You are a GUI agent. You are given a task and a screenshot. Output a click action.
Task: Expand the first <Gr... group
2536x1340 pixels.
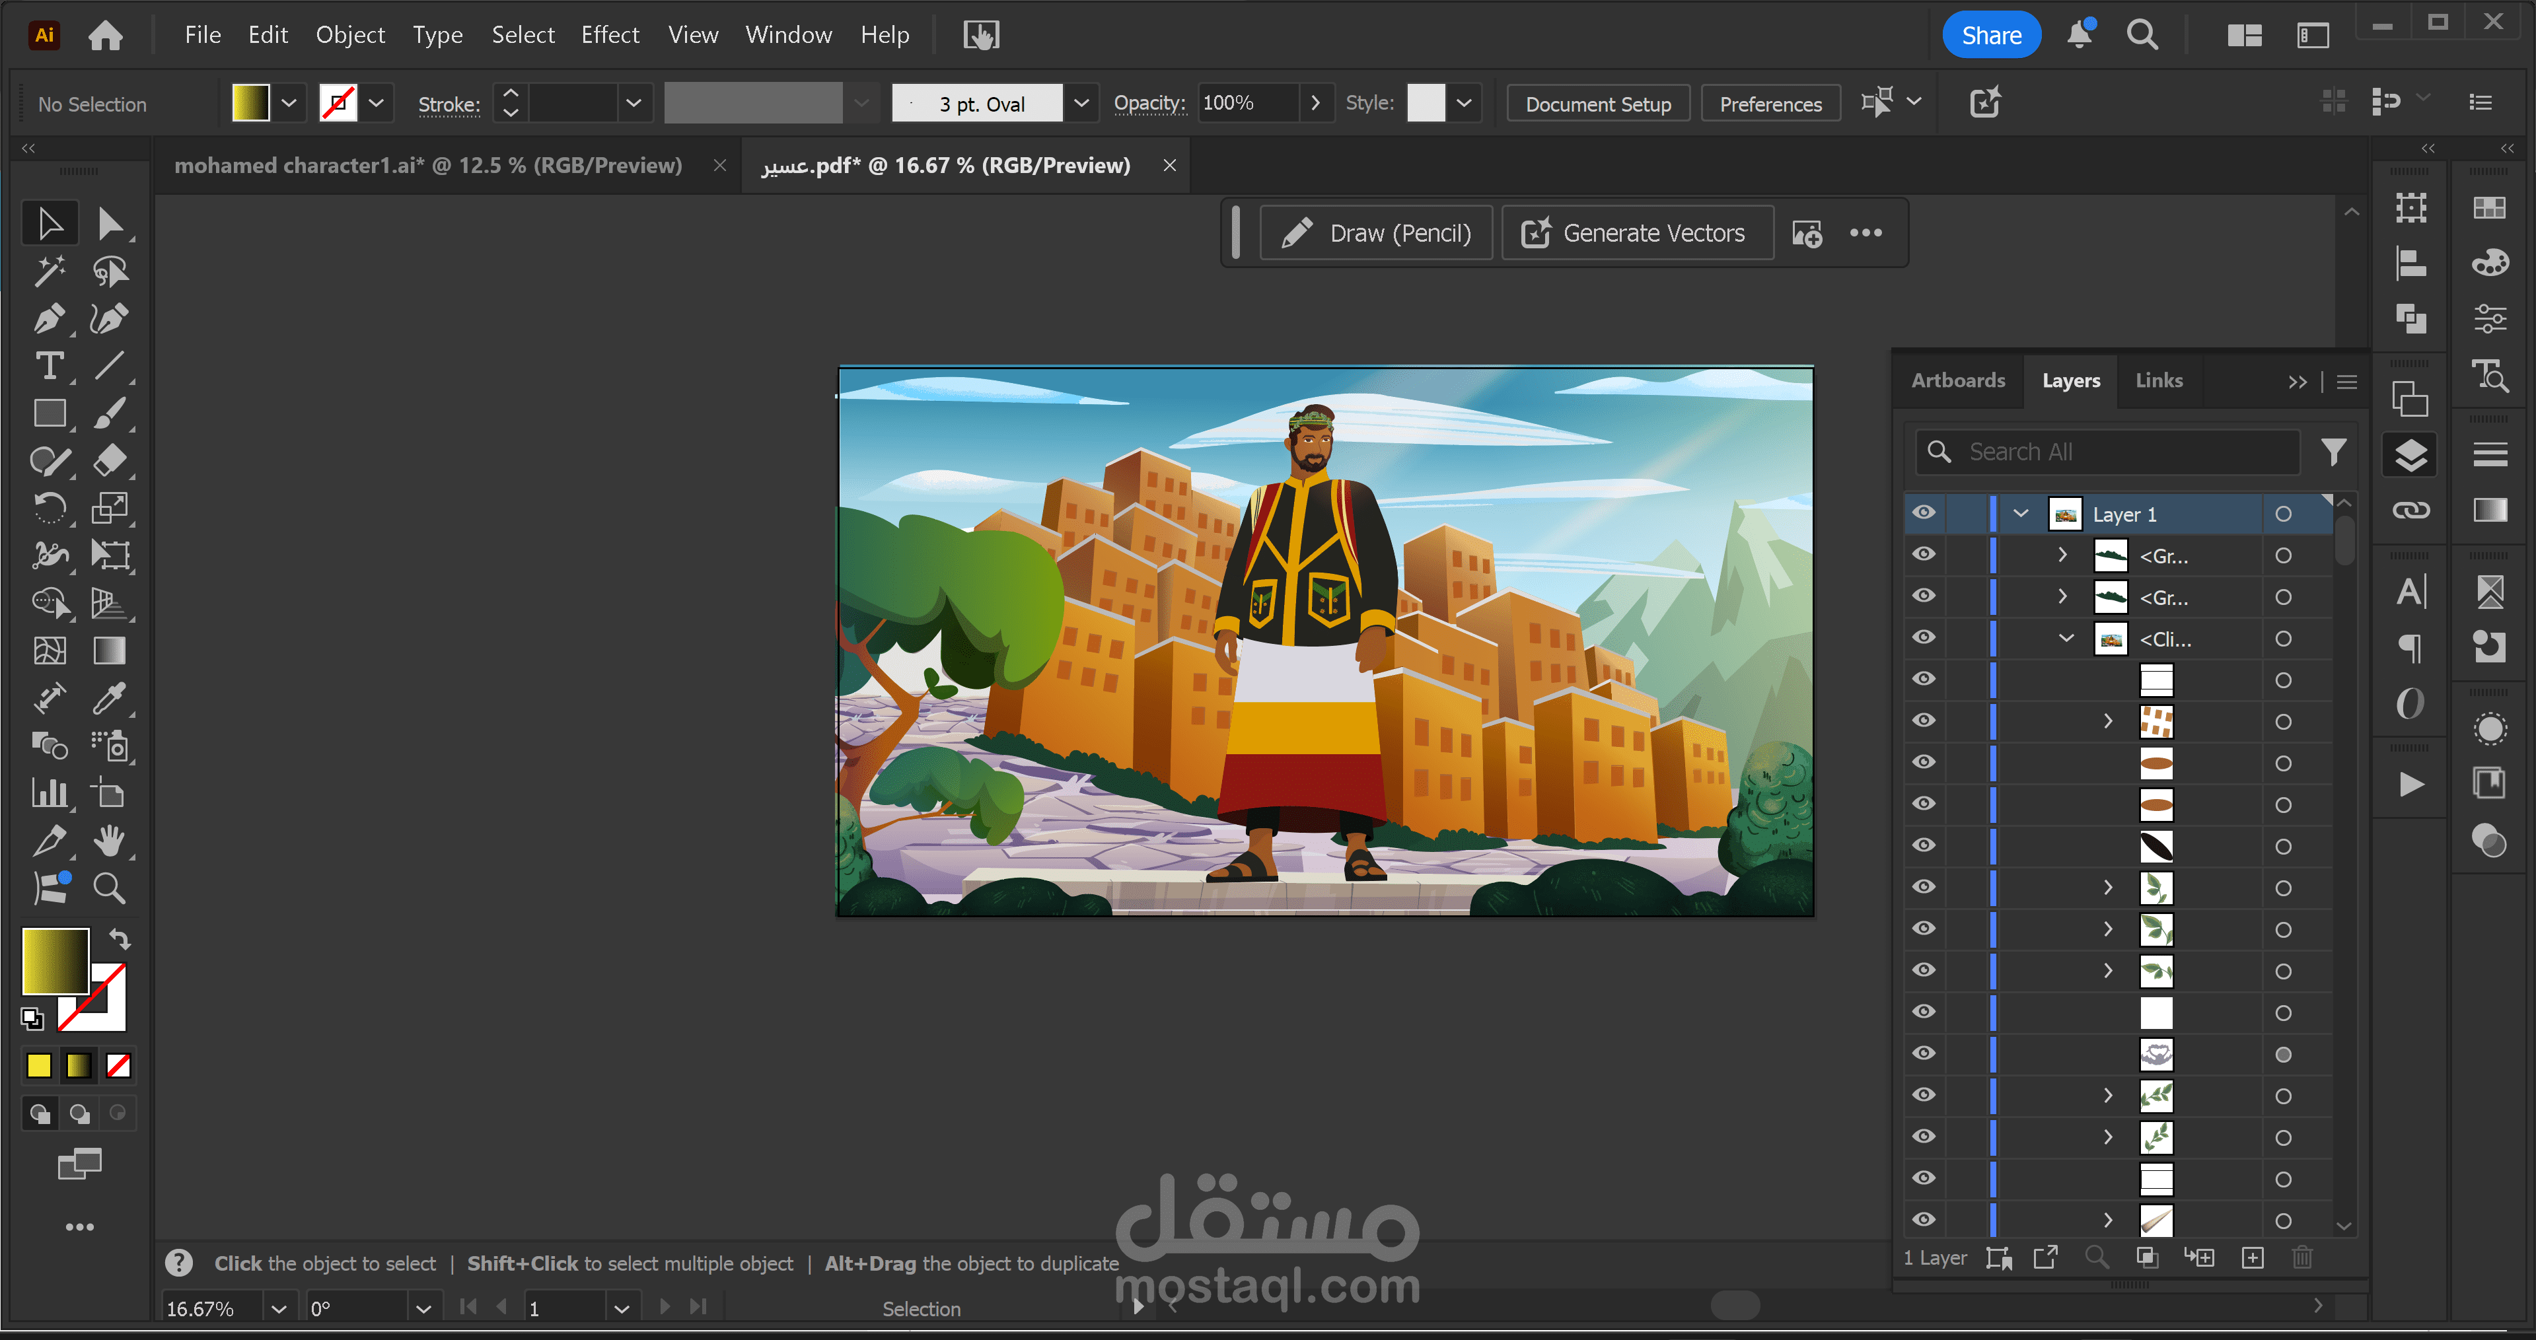tap(2062, 554)
